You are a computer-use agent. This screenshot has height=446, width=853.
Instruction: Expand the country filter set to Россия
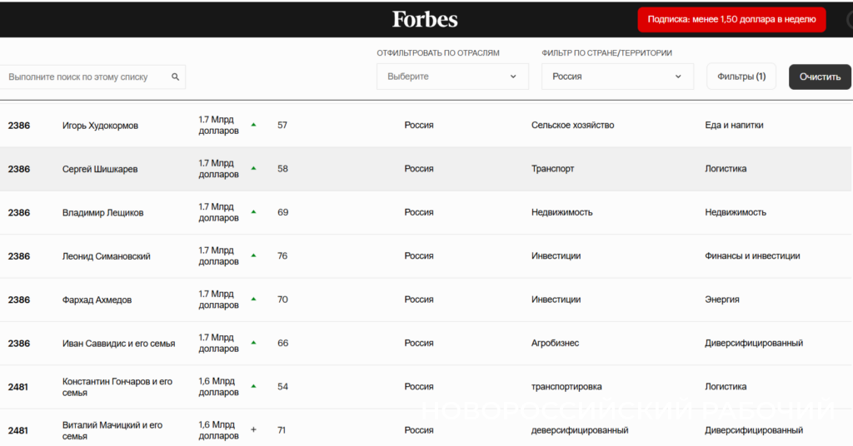[x=616, y=77]
